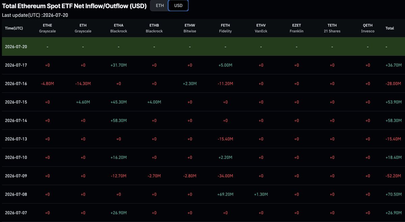Click the +4.60M Grayscale ETH inflow
This screenshot has width=405, height=222.
pos(83,102)
